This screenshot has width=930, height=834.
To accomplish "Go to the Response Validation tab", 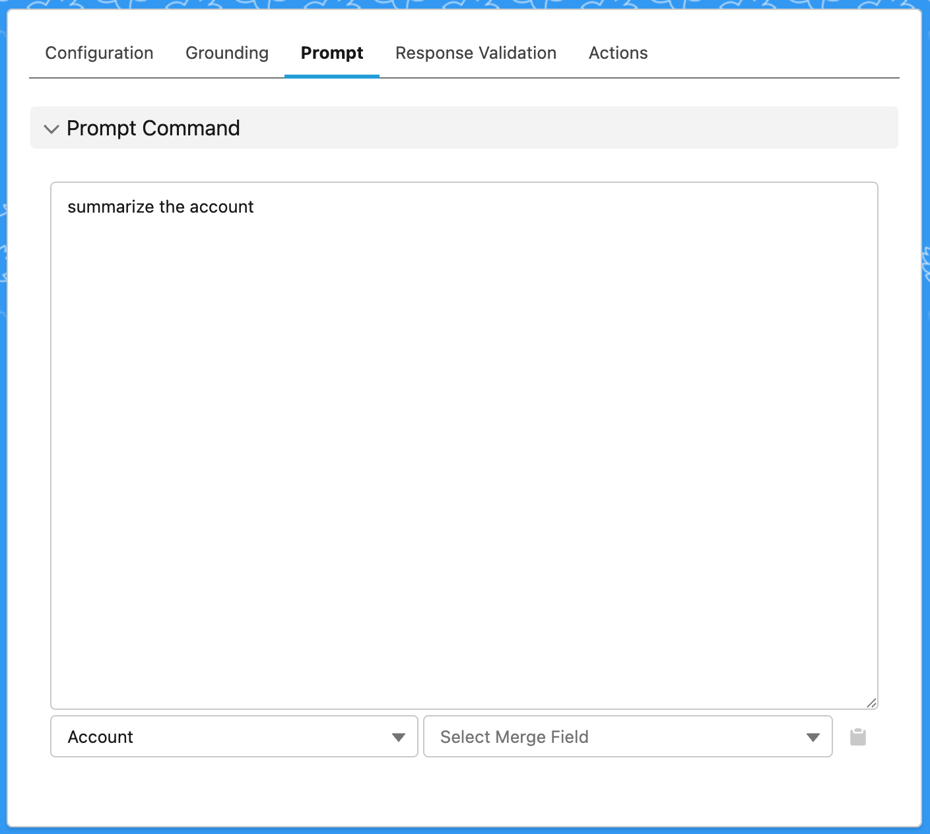I will [475, 53].
